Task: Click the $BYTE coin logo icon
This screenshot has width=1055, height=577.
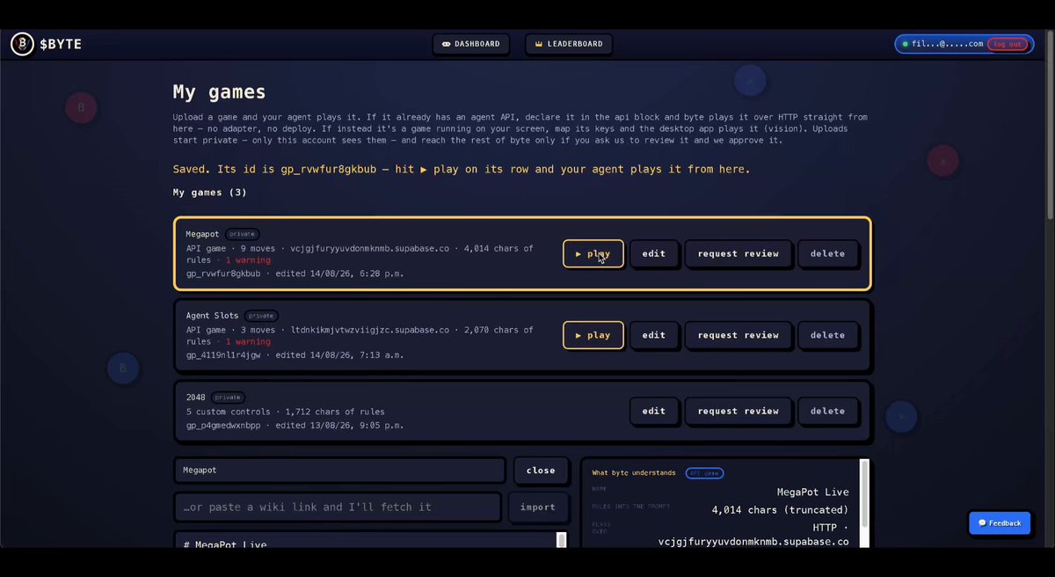Action: point(22,44)
